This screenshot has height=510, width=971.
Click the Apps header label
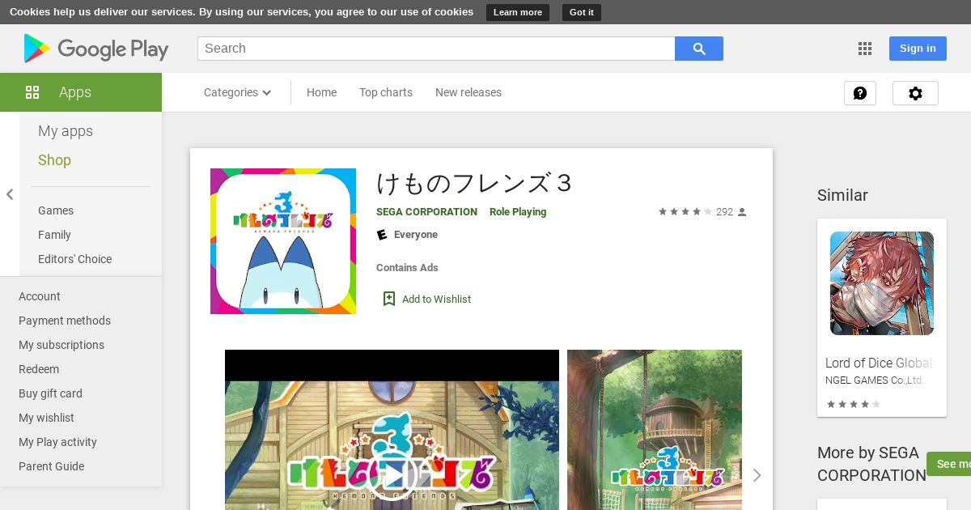[75, 92]
